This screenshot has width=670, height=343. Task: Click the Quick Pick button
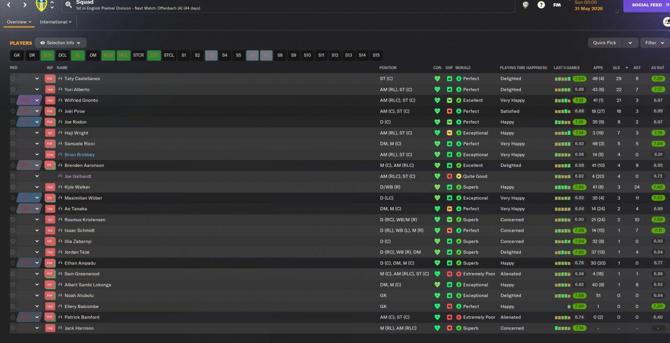(x=605, y=43)
